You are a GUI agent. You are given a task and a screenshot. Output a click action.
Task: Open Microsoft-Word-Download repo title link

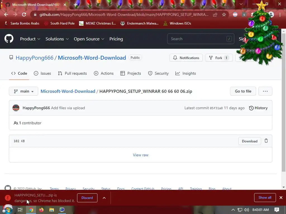coord(92,58)
